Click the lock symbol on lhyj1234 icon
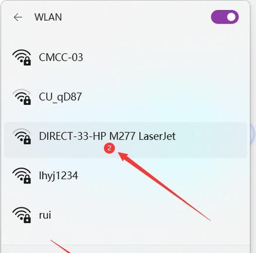Viewport: 256px width, 253px height. coord(27,180)
